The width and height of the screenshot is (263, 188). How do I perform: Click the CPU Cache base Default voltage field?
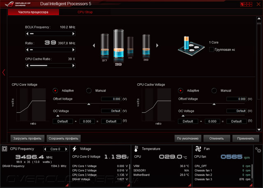tap(188, 121)
